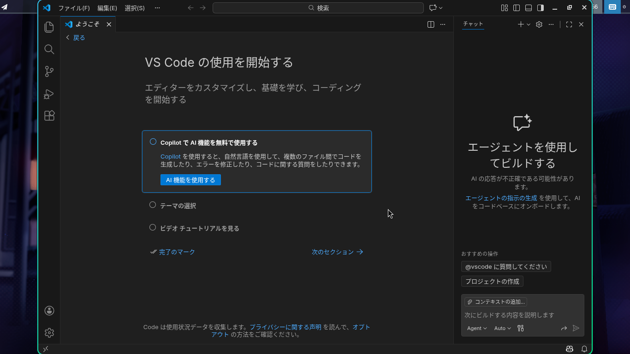This screenshot has width=630, height=354.
Task: Select the テーマの選択 step radio
Action: [x=153, y=205]
